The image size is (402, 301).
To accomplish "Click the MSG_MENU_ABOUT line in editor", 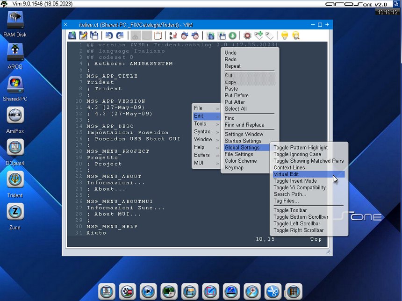I will (x=114, y=176).
